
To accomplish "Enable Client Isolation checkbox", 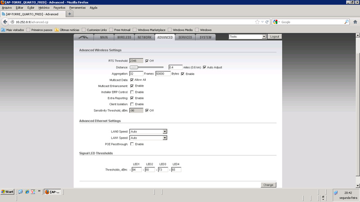I will 132,104.
